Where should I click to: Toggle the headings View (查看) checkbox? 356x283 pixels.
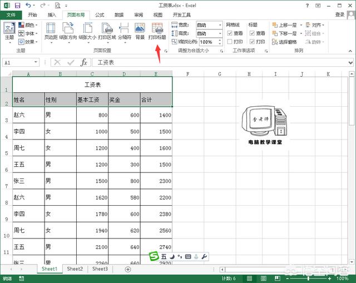[251, 33]
